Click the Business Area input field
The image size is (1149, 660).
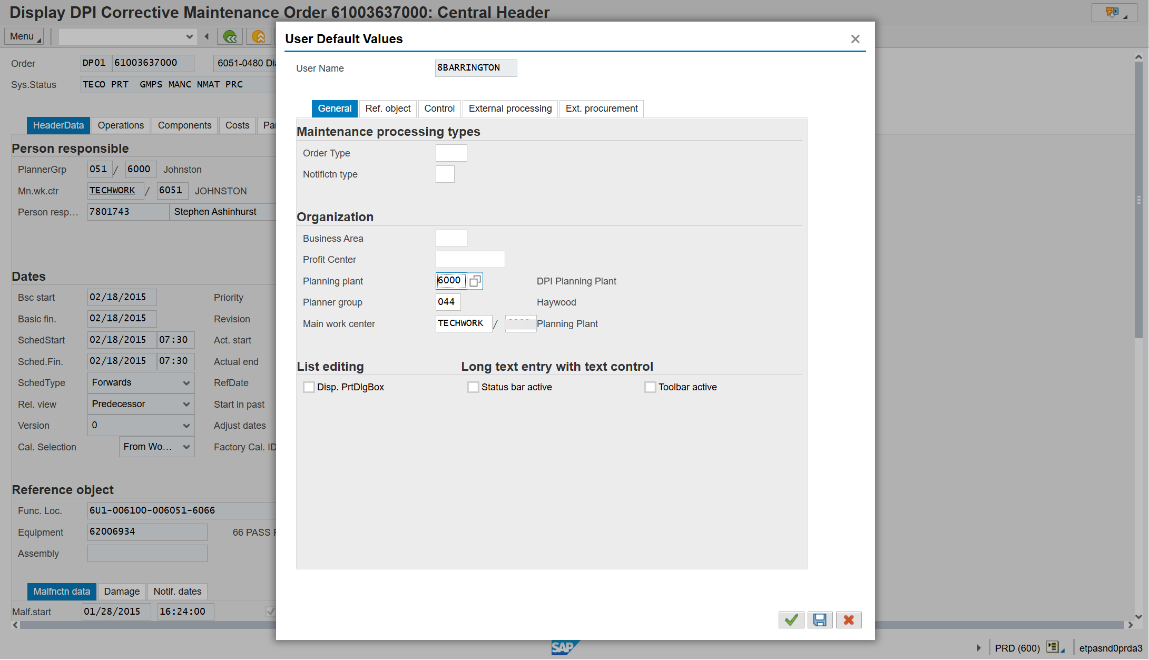[x=451, y=239]
